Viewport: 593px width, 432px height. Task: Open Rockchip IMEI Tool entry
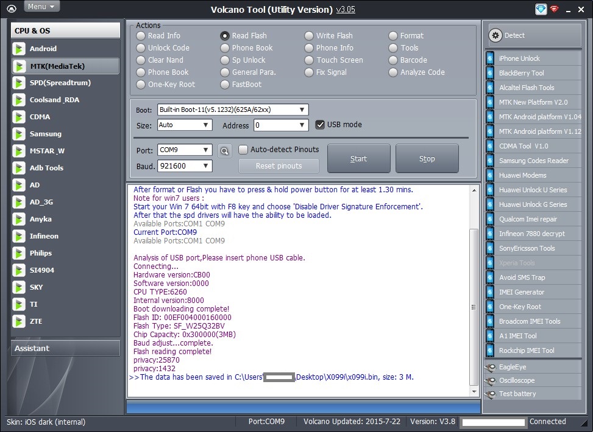click(x=533, y=350)
